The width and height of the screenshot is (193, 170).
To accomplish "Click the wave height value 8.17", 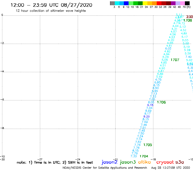I will (147, 114).
